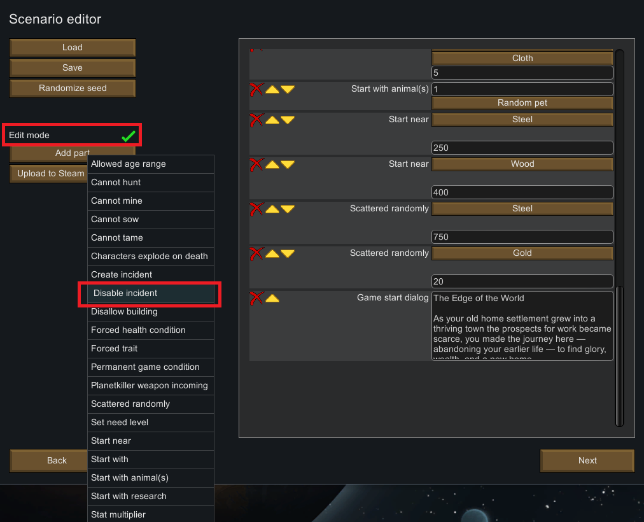Screen dimensions: 644x522
Task: Open the Cloth item selector
Action: click(x=522, y=58)
